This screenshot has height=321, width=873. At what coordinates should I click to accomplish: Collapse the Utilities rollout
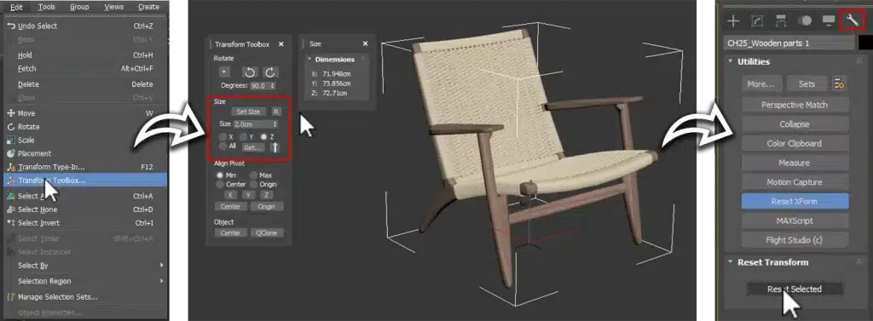[730, 61]
